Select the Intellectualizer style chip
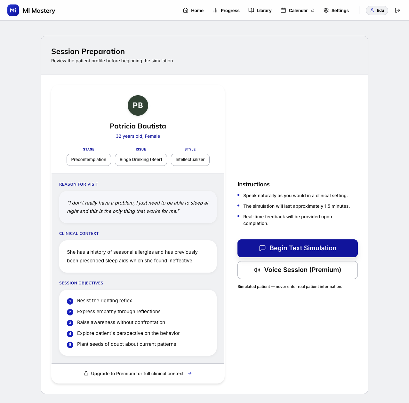 coord(190,160)
